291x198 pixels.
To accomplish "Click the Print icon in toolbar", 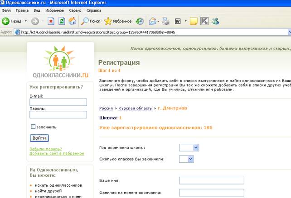I will coord(166,21).
